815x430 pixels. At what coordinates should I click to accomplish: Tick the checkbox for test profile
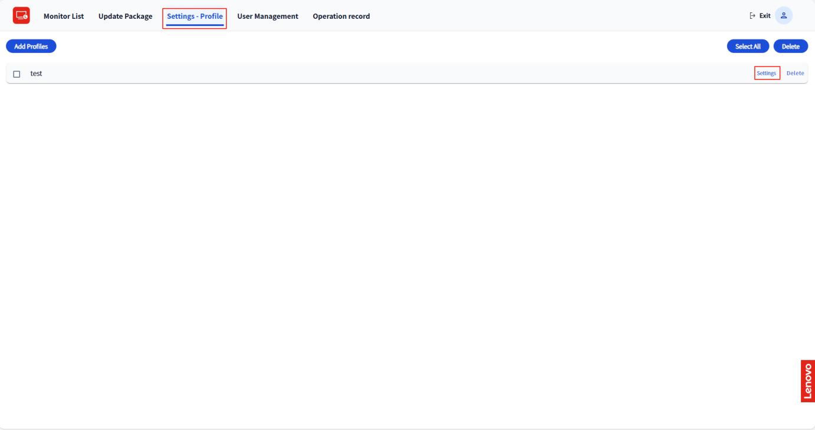[x=17, y=74]
